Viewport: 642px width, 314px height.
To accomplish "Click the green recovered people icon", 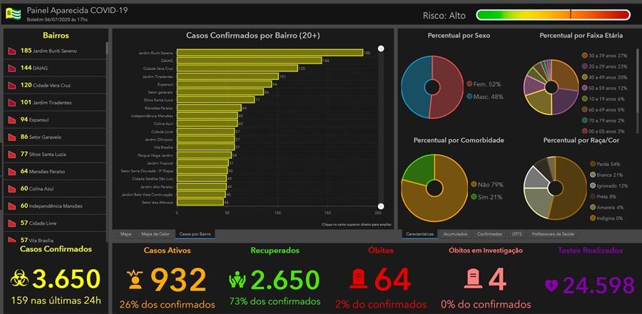I will coord(237,279).
